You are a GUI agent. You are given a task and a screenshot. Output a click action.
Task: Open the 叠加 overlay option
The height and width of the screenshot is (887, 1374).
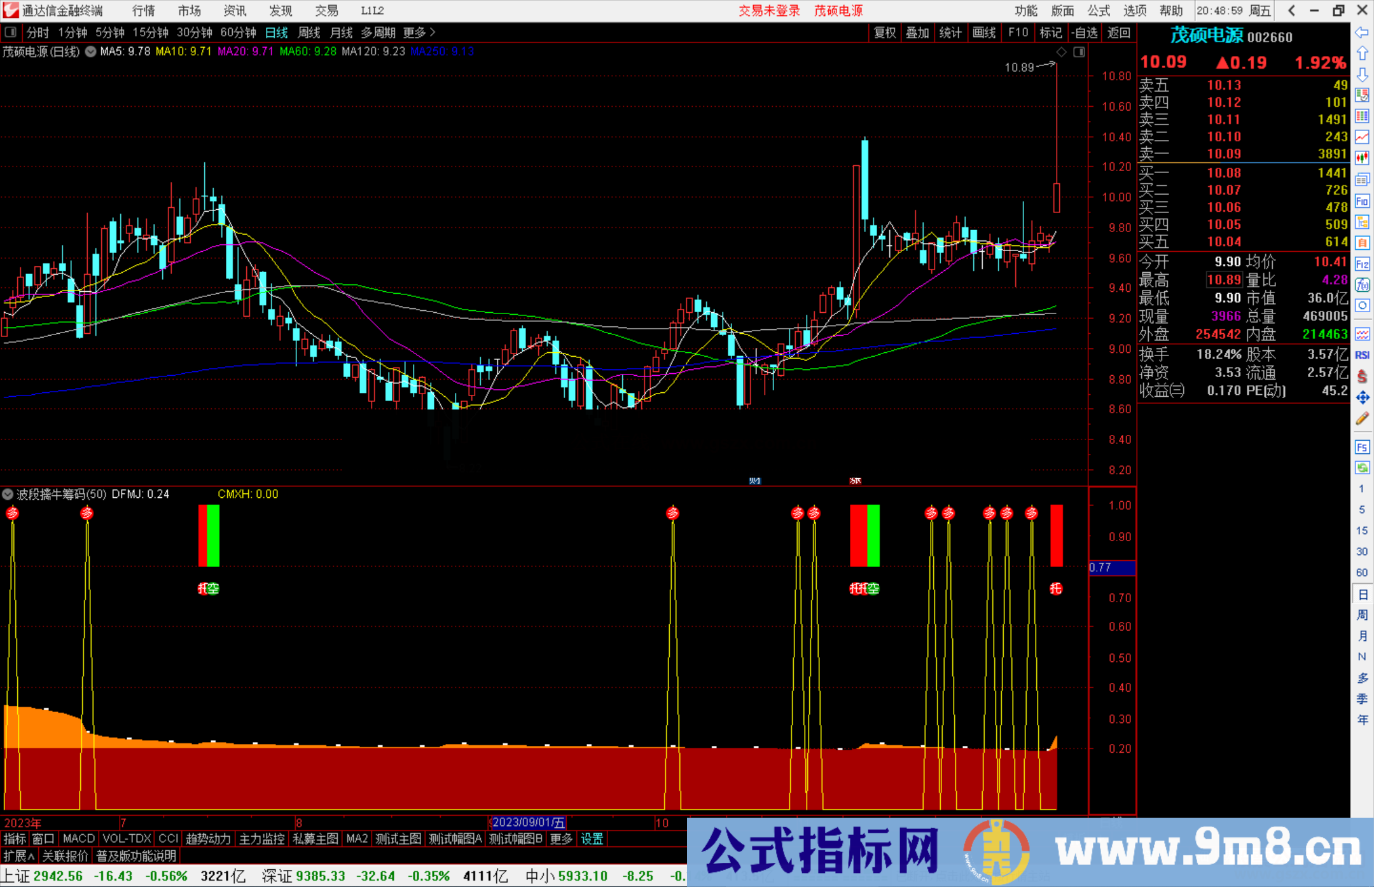917,32
